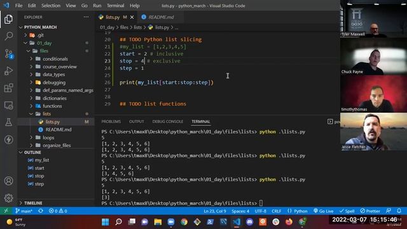Synchronize changes in status bar
Image resolution: width=407 pixels, height=229 pixels.
(x=41, y=211)
